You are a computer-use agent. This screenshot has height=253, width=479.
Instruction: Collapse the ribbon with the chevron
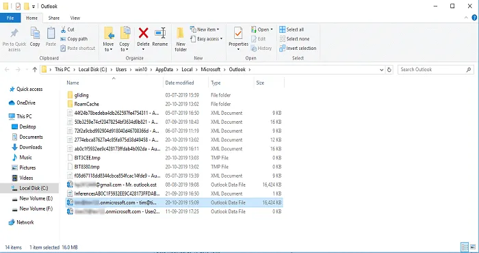[466, 18]
